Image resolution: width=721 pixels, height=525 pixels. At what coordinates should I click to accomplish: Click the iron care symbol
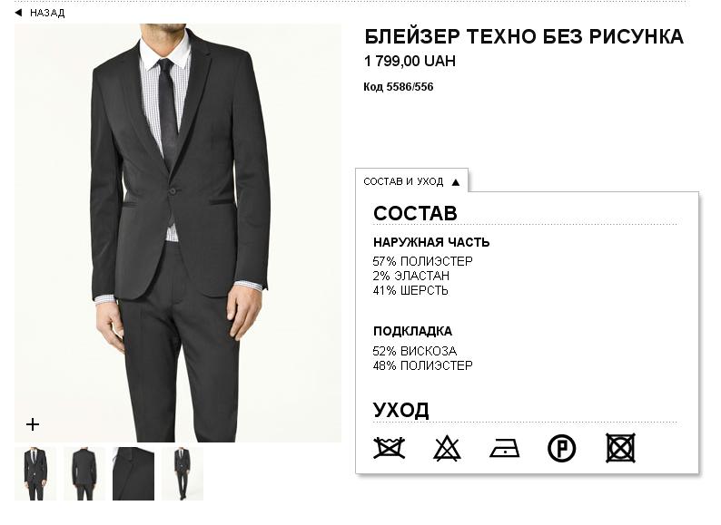(504, 448)
